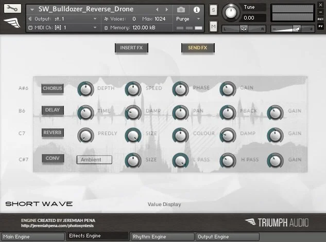Open the Effects Engine tab
This screenshot has width=326, height=242.
pos(97,236)
